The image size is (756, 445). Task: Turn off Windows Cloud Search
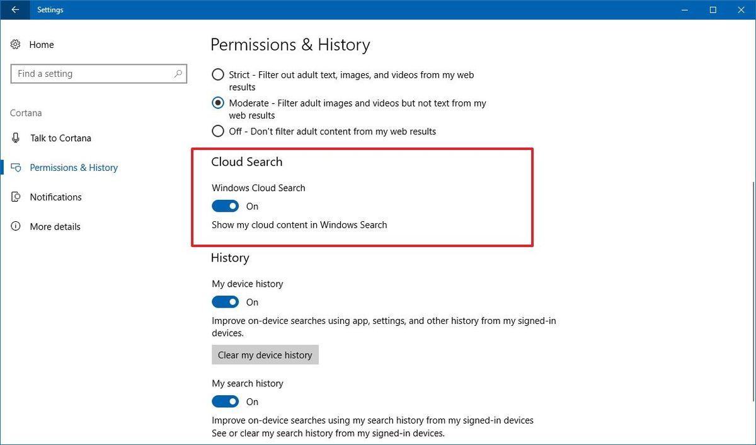pyautogui.click(x=225, y=206)
